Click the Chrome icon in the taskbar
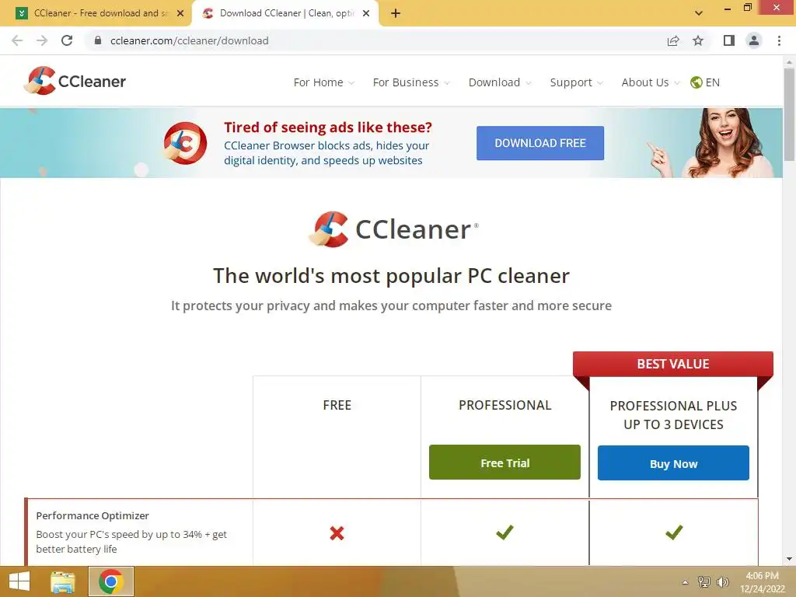796x597 pixels. coord(111,581)
